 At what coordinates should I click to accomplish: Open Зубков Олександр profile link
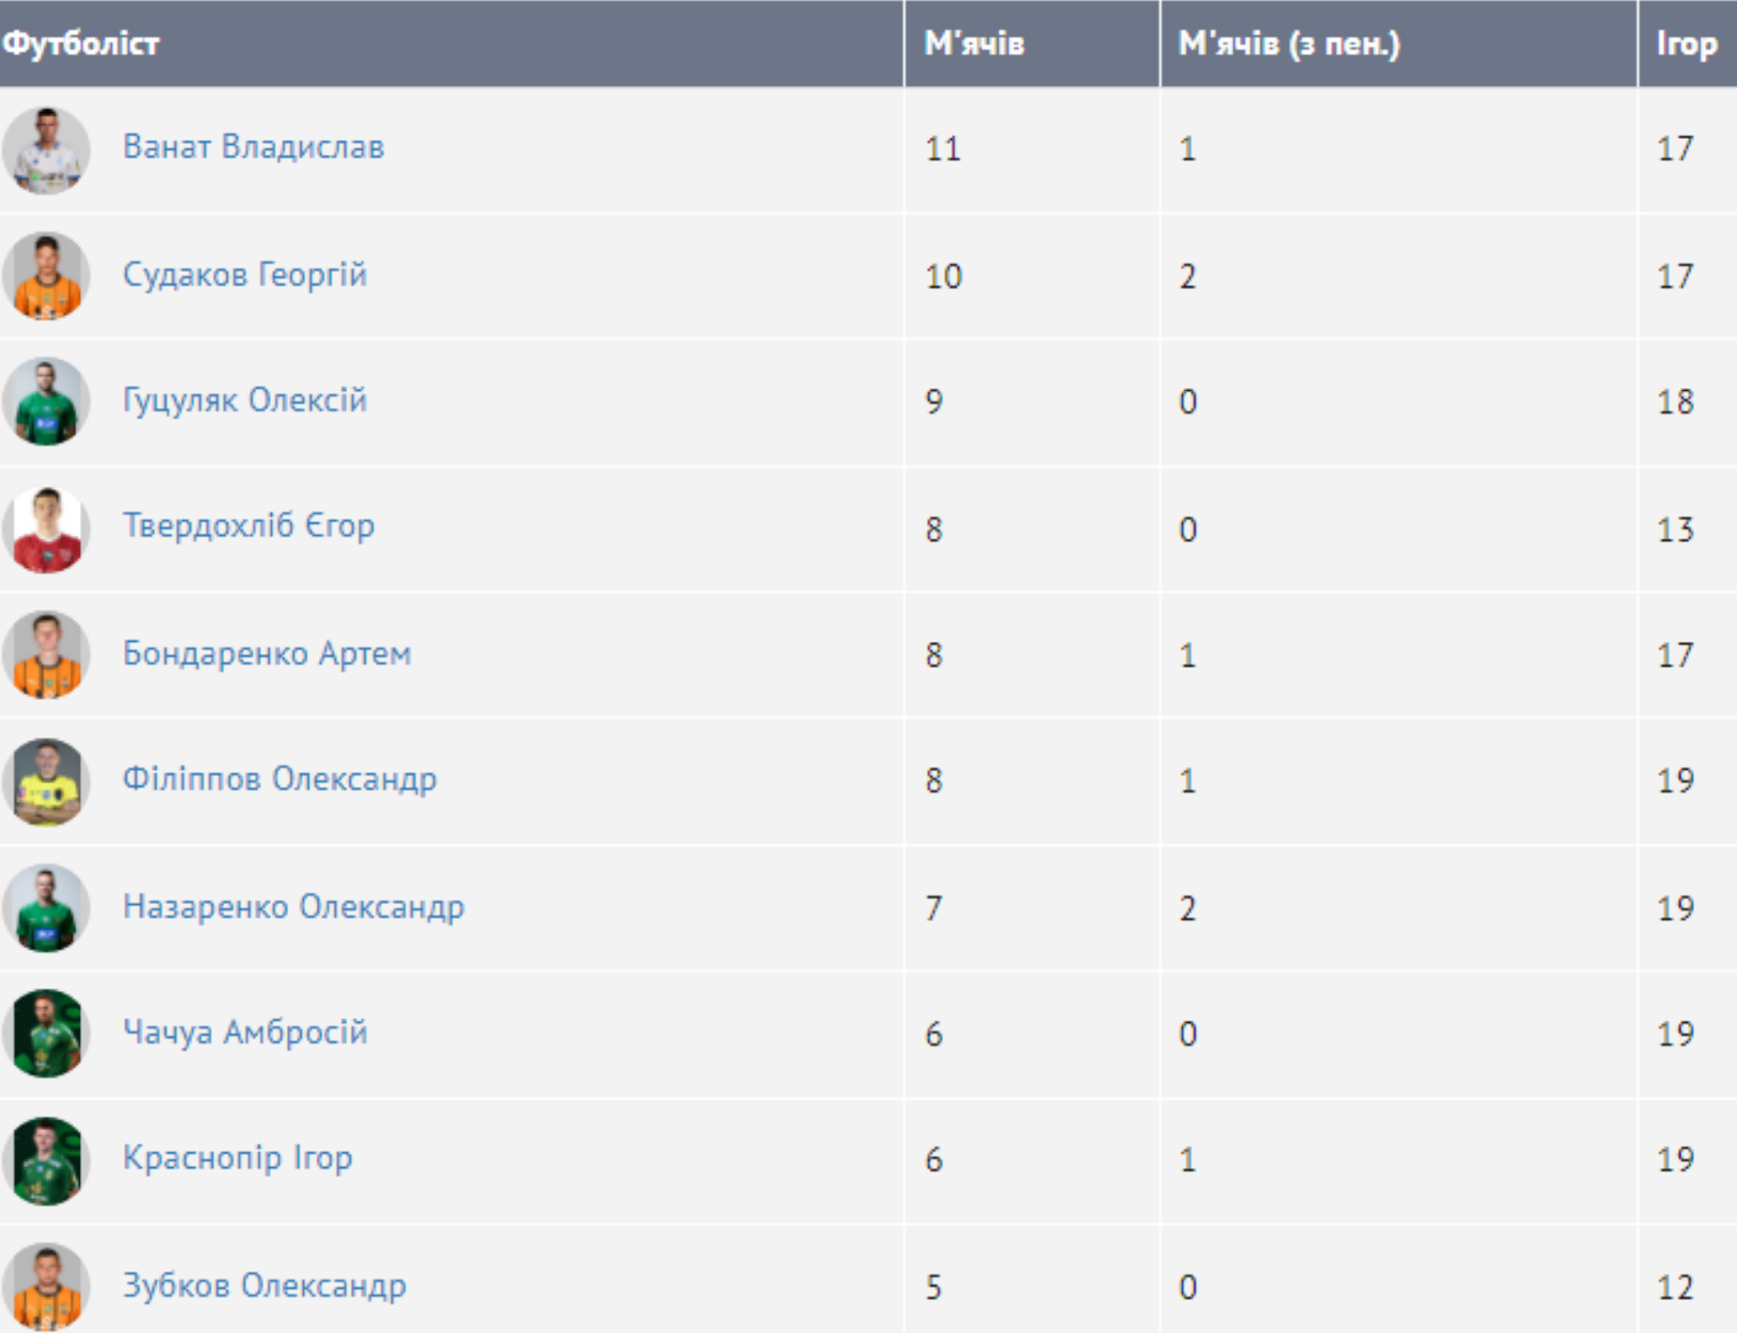tap(264, 1285)
